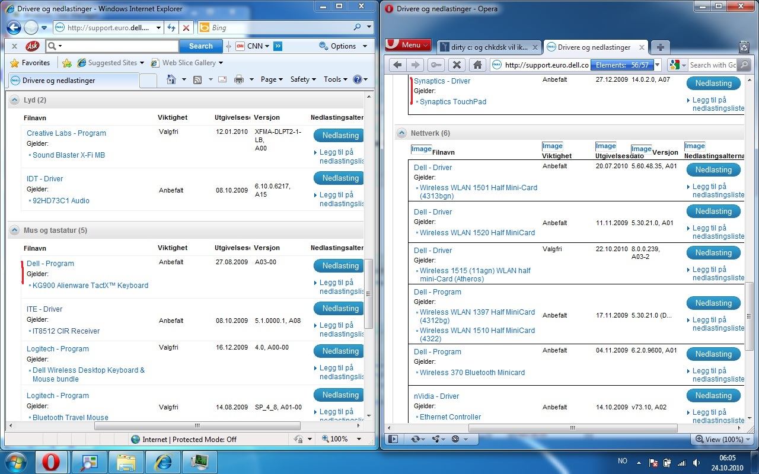Click the IE refresh page icon
This screenshot has height=474, width=759.
tap(171, 28)
